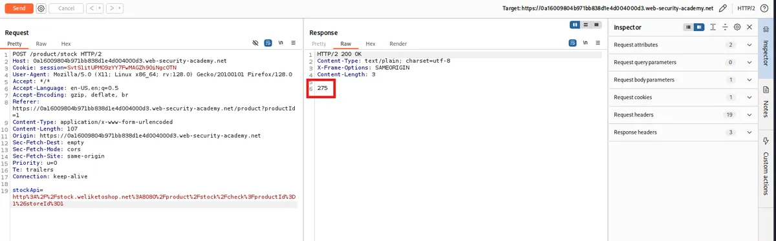
Task: Go forward to next request in history
Action: point(113,8)
